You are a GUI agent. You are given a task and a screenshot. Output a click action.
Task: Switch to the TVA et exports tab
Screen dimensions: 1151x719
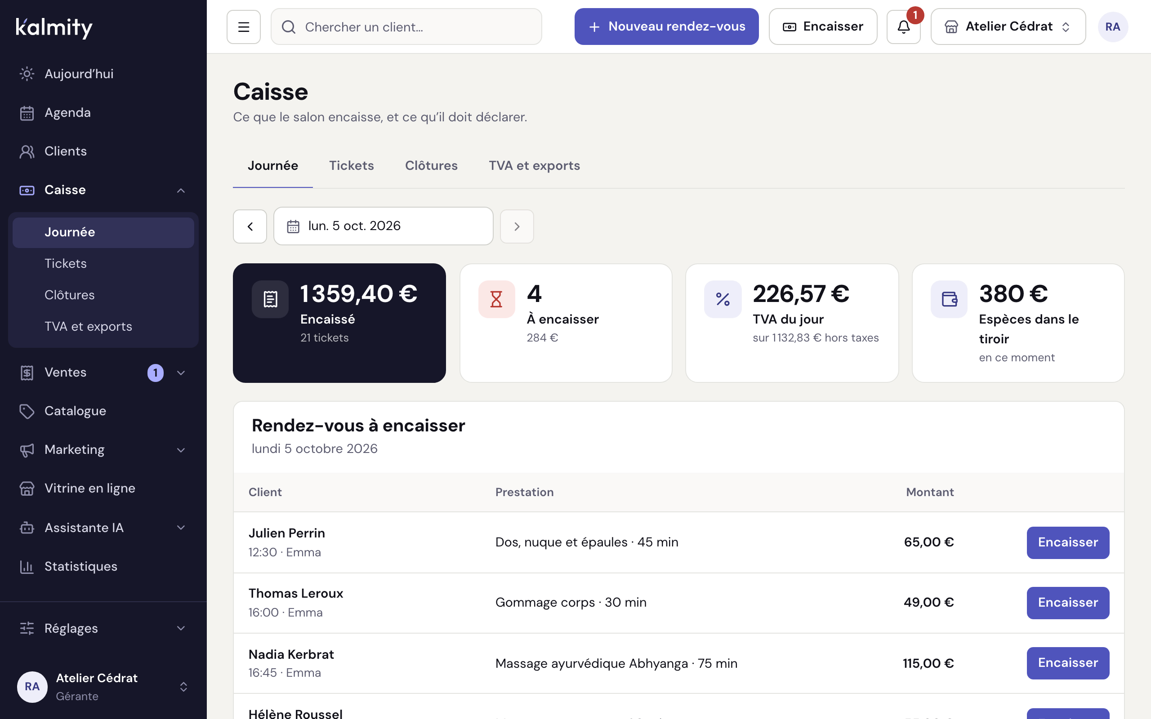534,165
